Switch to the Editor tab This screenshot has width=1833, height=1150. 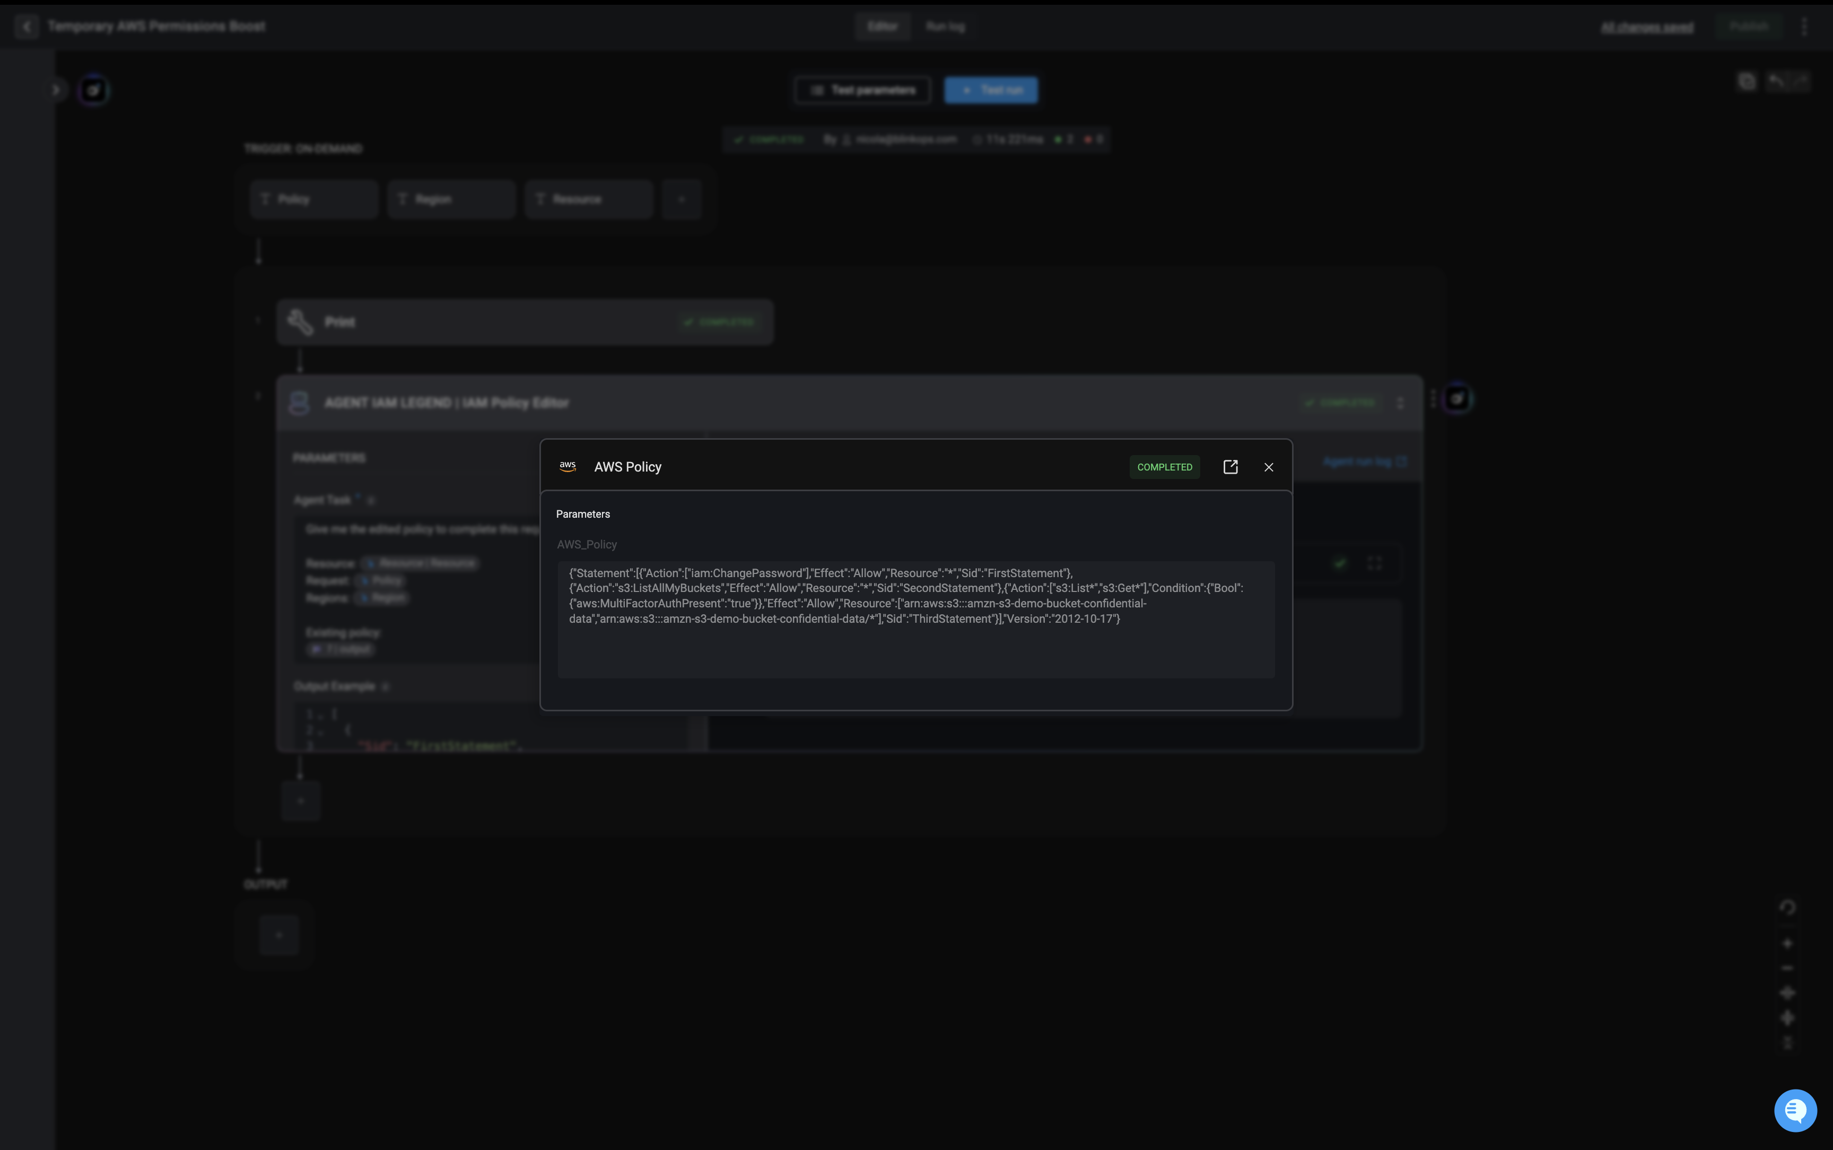[882, 27]
